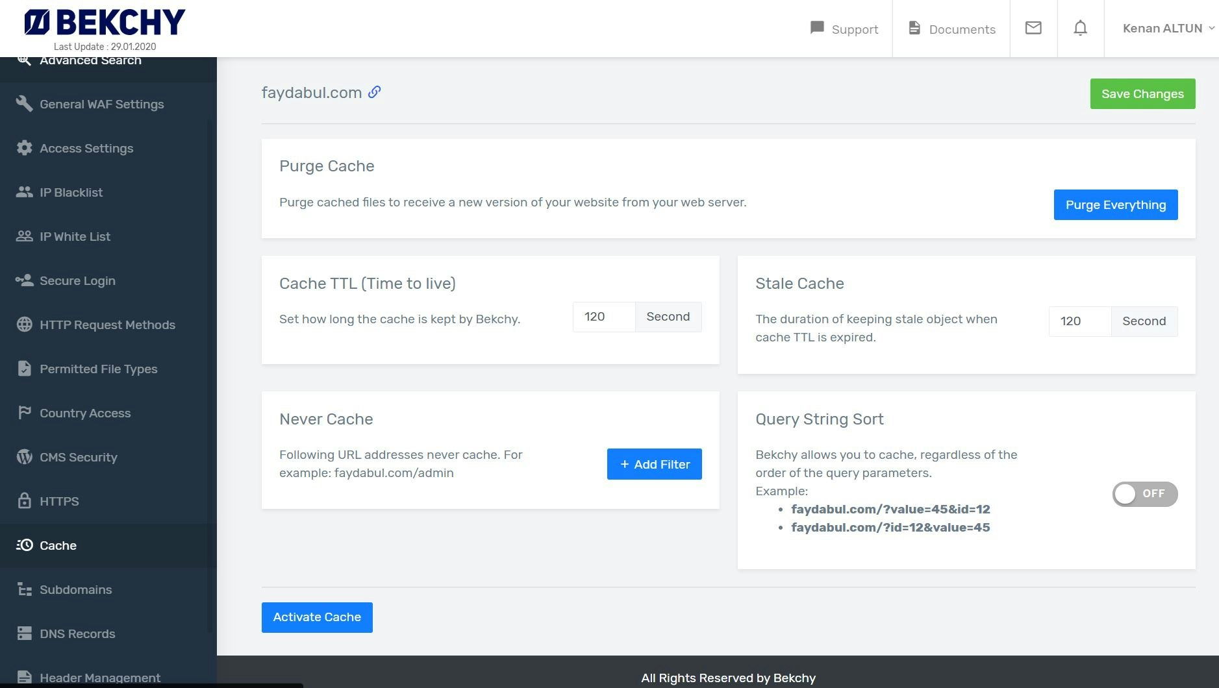
Task: Select Permitted File Types in sidebar
Action: pos(108,369)
